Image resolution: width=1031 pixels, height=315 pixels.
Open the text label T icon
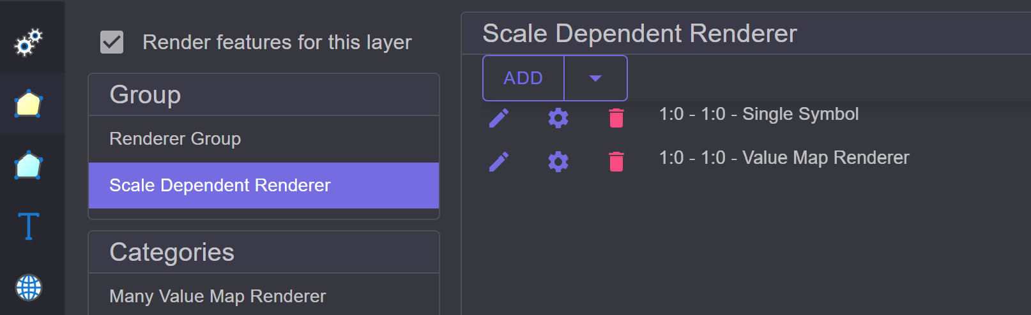pyautogui.click(x=28, y=226)
